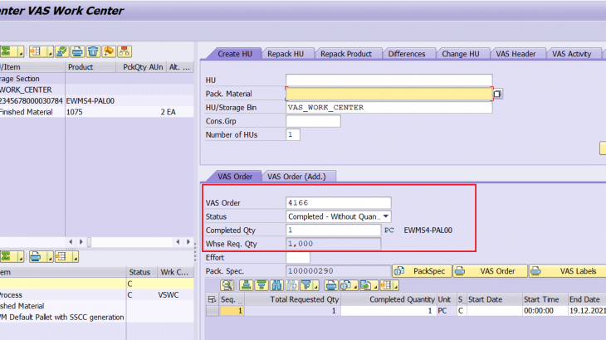Go to the VAS Header tab
Viewport: 606px width, 340px height.
[516, 54]
